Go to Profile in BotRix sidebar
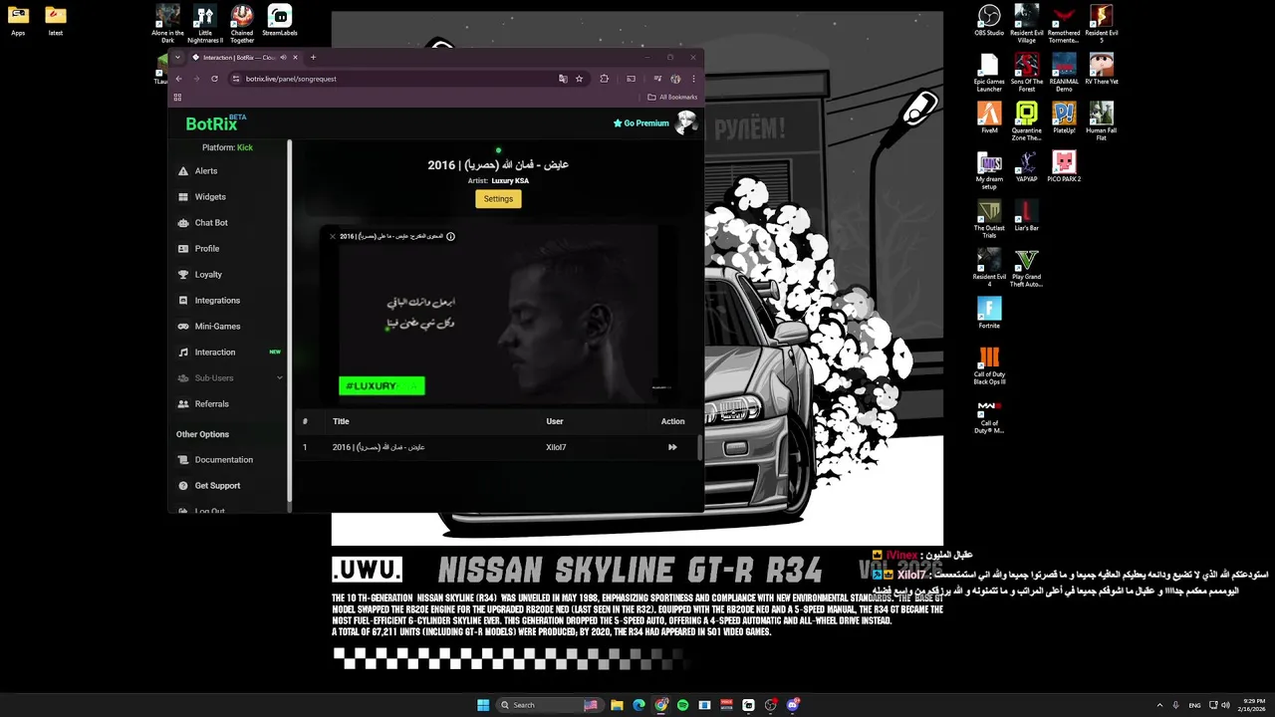1275x717 pixels. pos(207,249)
